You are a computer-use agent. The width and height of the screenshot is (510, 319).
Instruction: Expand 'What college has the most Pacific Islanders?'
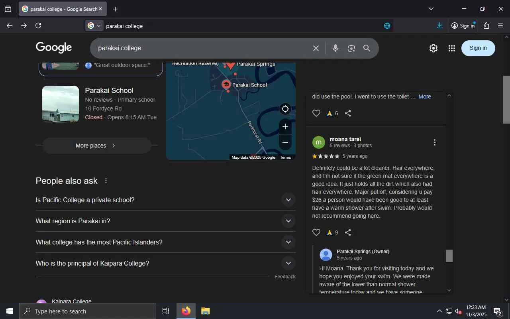tap(166, 242)
